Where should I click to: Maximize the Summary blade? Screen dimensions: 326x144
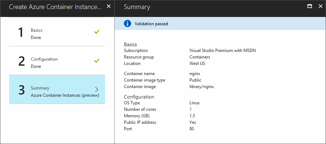click(x=310, y=6)
